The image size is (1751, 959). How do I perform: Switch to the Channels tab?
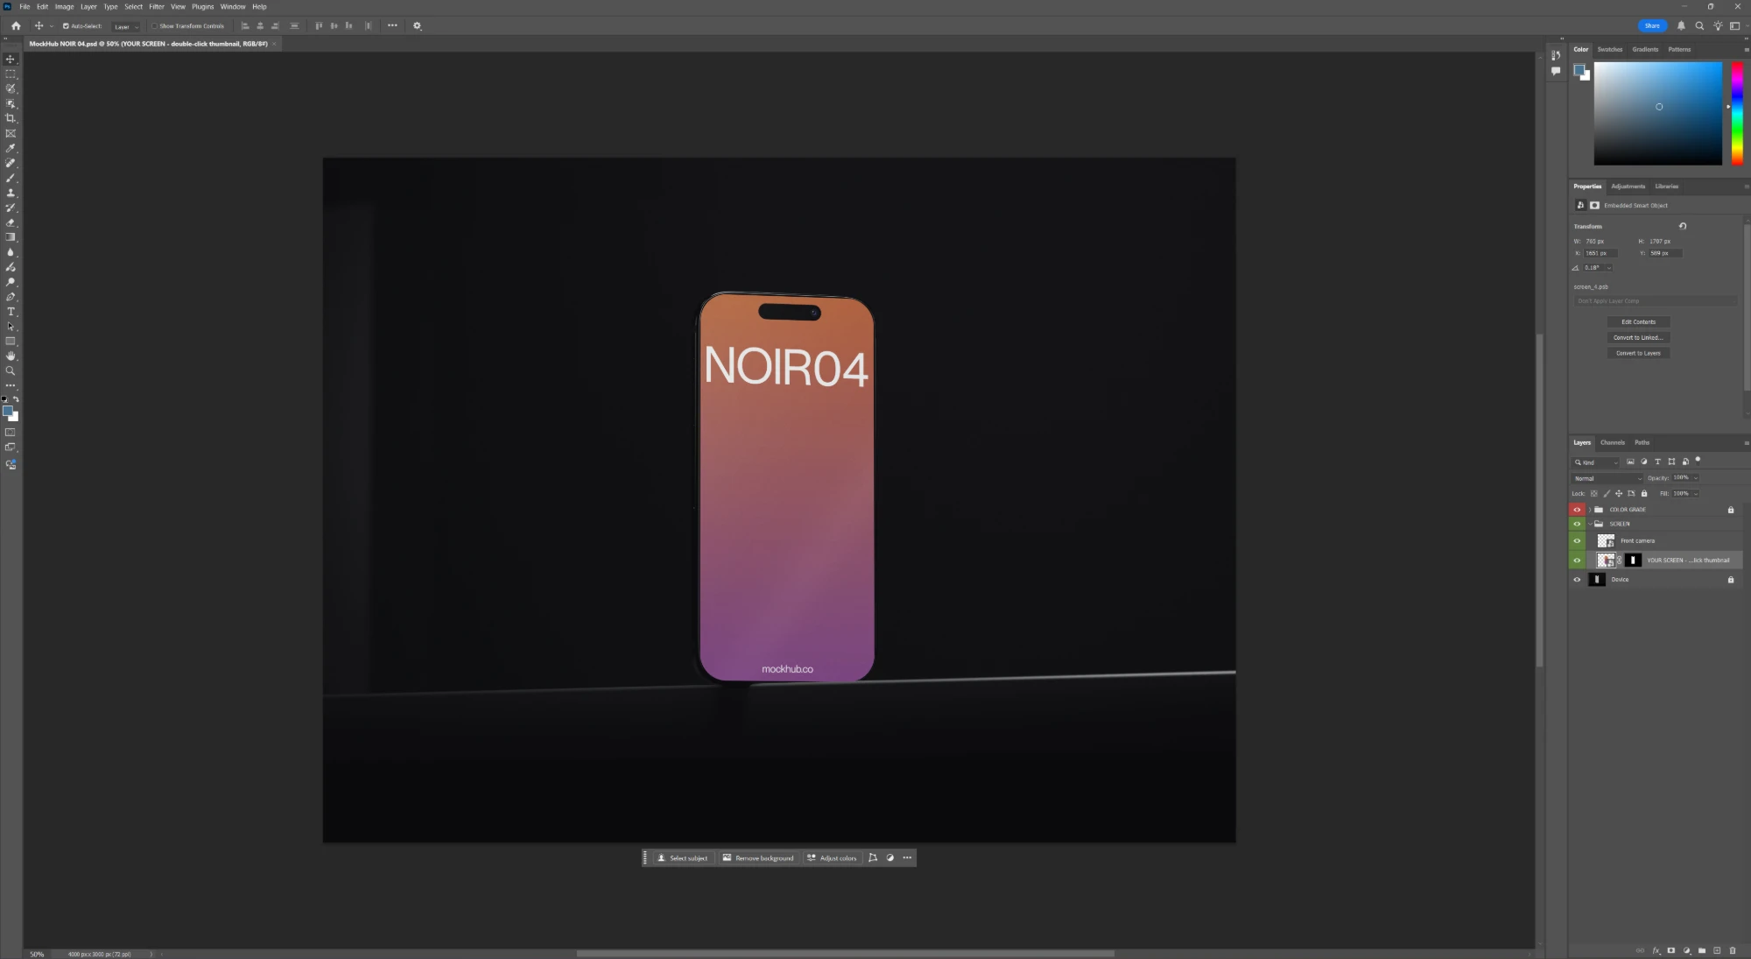[1613, 442]
